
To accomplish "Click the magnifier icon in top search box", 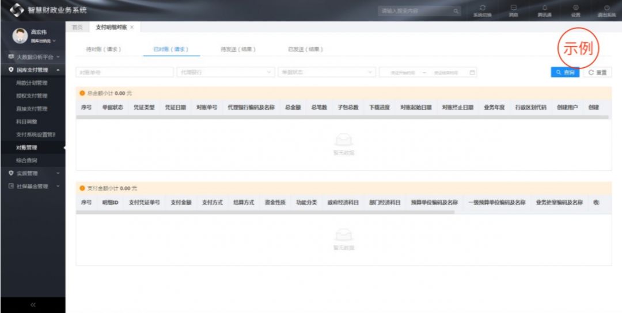I will 456,11.
